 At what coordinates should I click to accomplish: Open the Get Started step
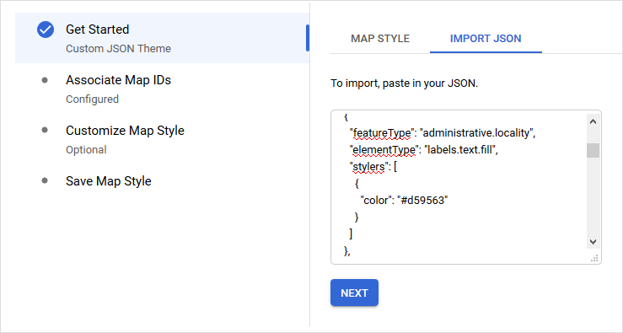pos(162,38)
